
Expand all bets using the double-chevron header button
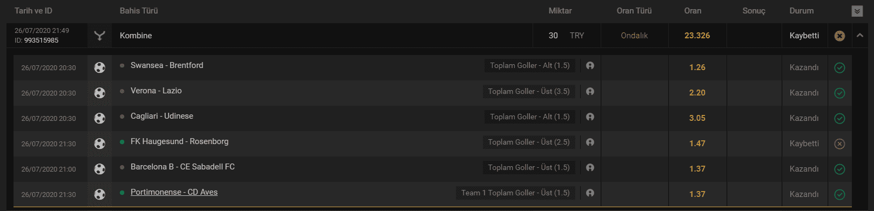tap(857, 11)
